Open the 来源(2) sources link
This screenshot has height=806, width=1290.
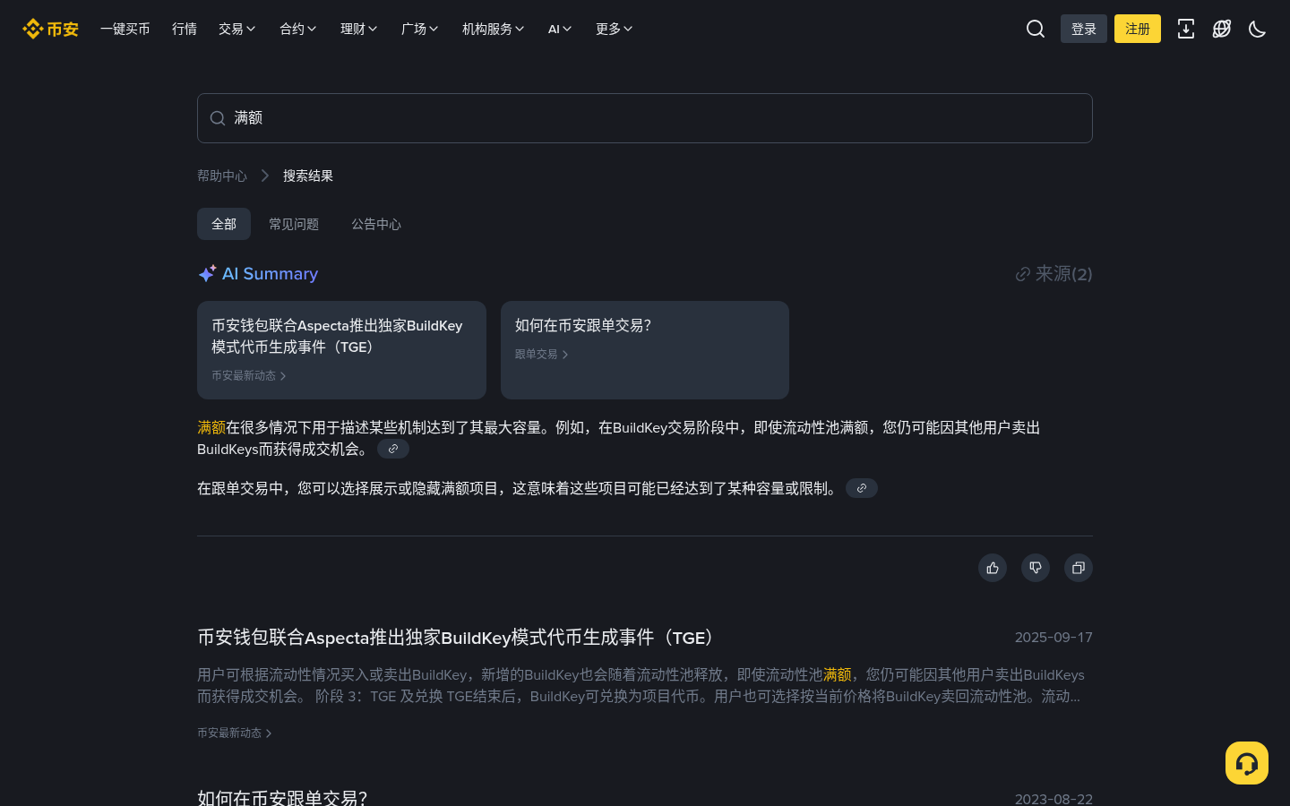[1053, 274]
